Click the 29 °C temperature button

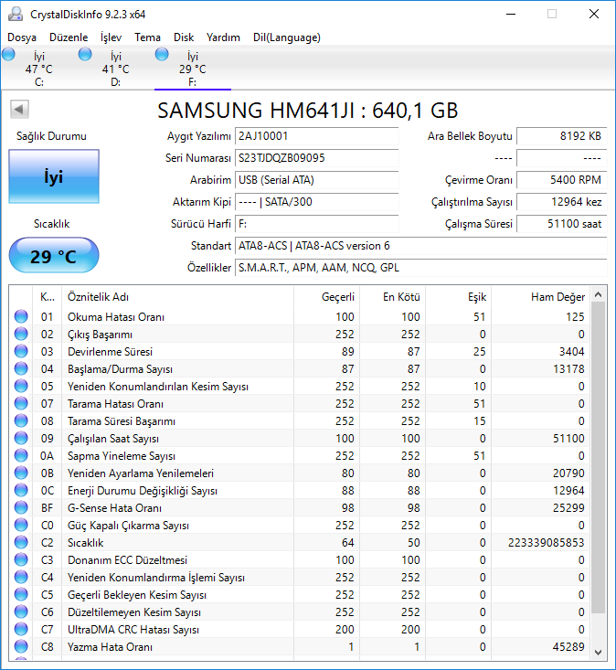(54, 256)
